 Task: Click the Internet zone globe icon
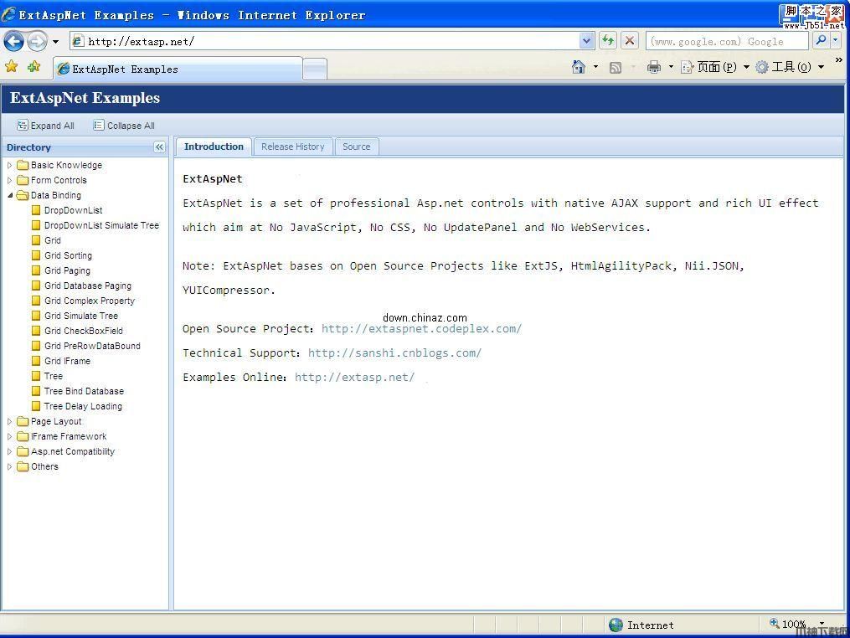pyautogui.click(x=616, y=625)
